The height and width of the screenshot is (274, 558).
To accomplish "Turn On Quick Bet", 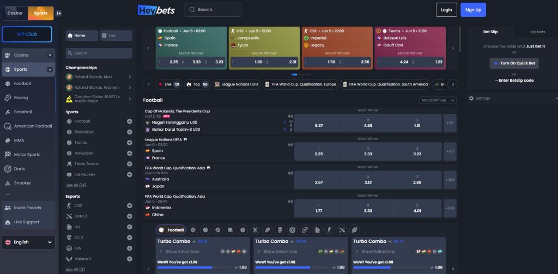I will [x=514, y=63].
